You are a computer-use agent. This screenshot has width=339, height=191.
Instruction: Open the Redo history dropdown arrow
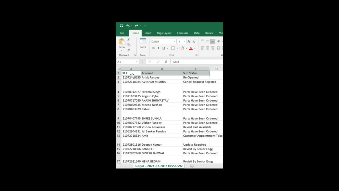click(x=140, y=26)
